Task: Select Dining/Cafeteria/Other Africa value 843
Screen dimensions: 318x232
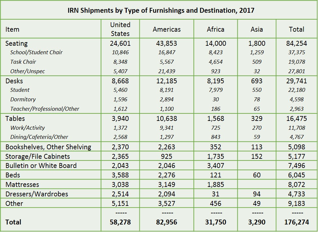Action: point(215,137)
